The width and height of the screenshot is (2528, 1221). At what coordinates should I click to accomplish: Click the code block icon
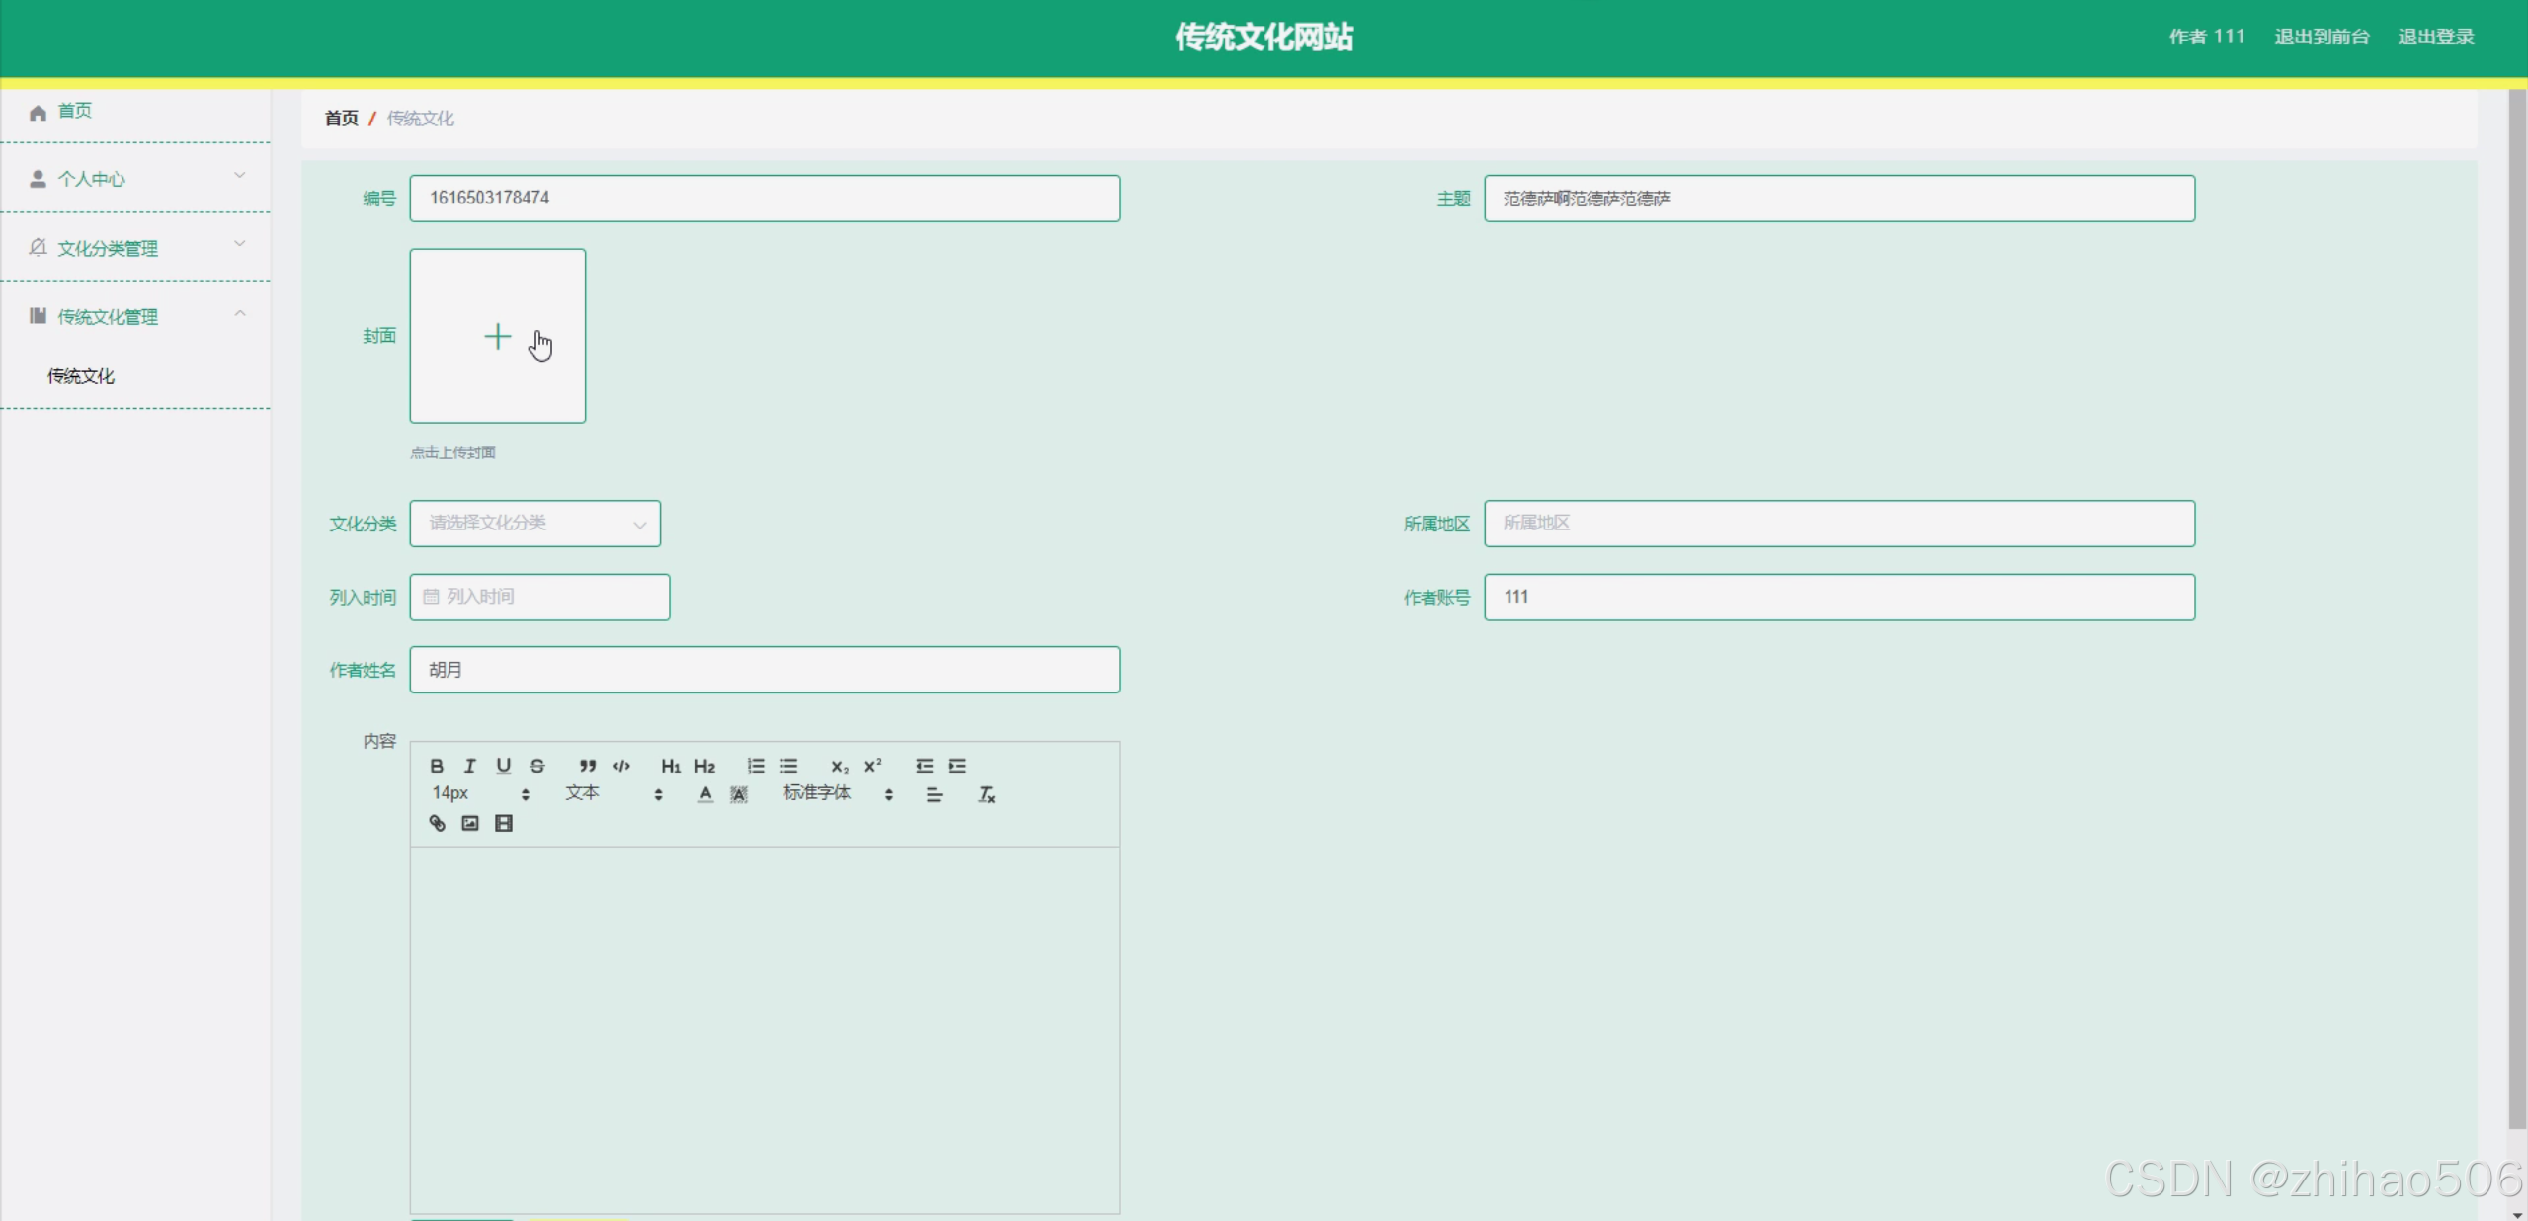[x=621, y=766]
